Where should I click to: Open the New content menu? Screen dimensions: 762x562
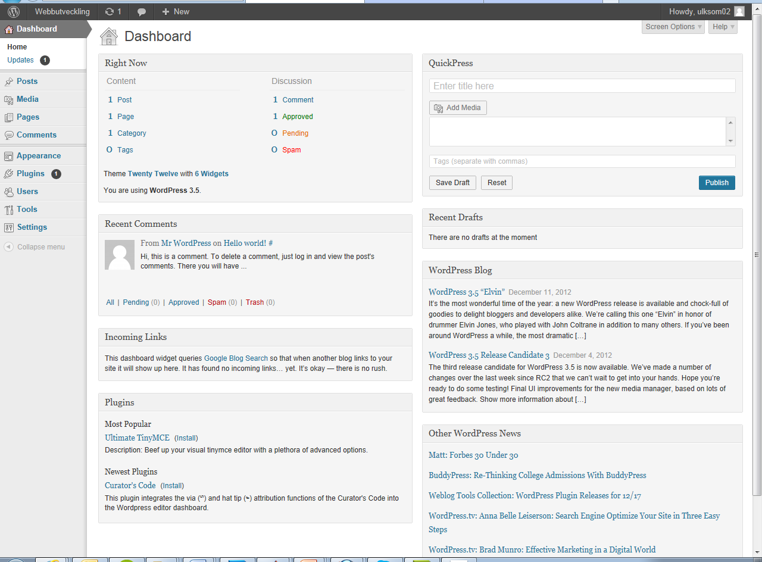coord(176,11)
